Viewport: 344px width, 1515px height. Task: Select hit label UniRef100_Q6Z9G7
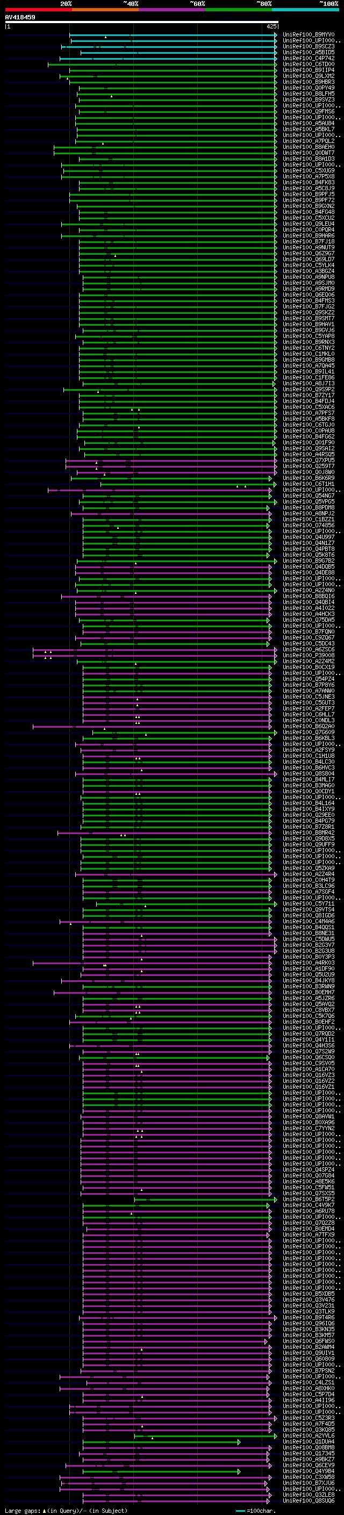tap(309, 254)
